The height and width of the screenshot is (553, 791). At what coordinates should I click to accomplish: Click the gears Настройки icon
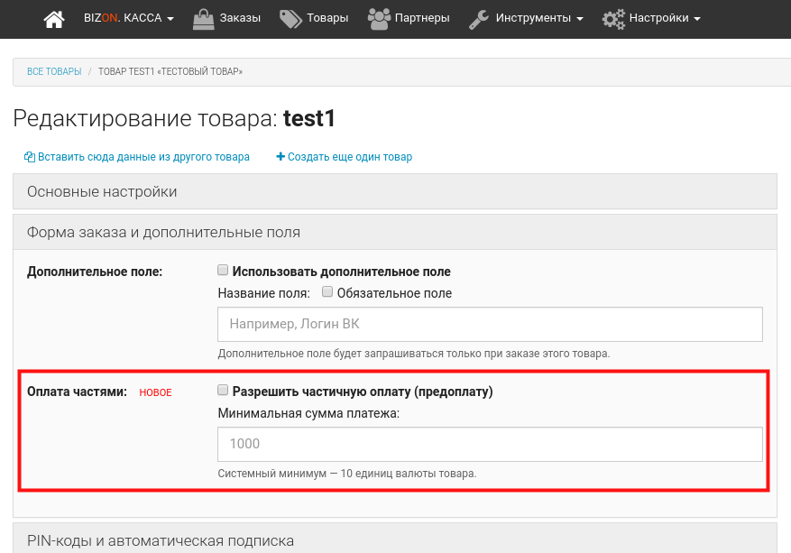[x=613, y=18]
